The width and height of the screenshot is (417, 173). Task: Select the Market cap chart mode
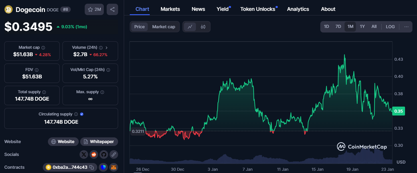(x=164, y=27)
